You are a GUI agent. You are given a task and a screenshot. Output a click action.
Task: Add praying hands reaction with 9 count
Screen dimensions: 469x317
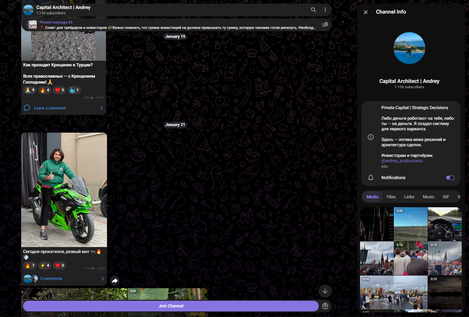point(30,90)
